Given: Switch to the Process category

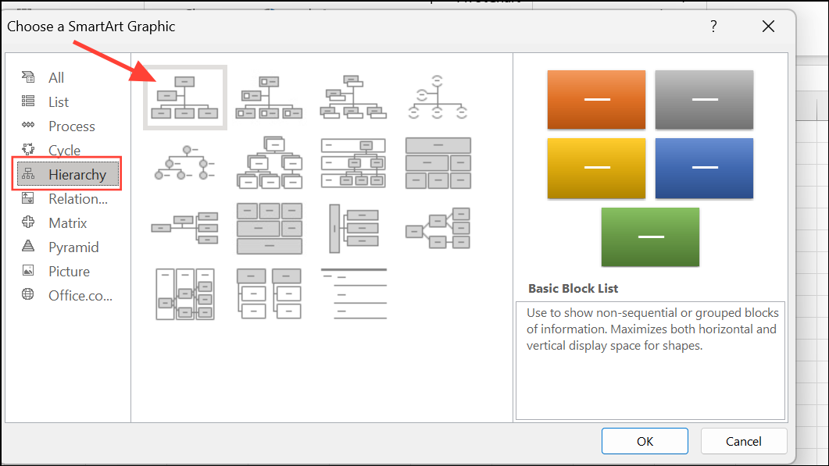Looking at the screenshot, I should click(x=71, y=126).
